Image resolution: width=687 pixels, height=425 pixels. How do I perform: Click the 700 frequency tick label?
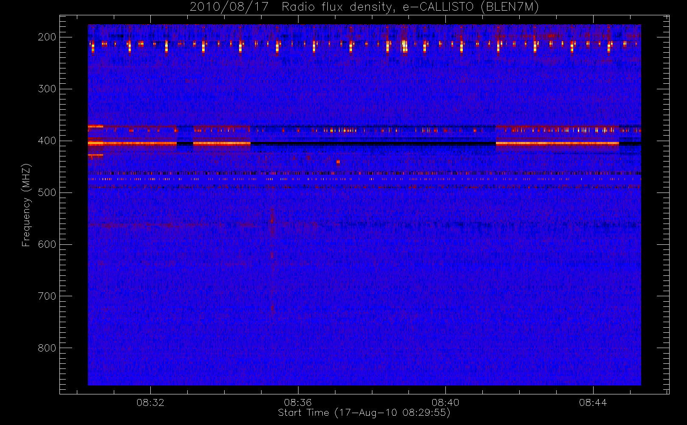coord(47,296)
